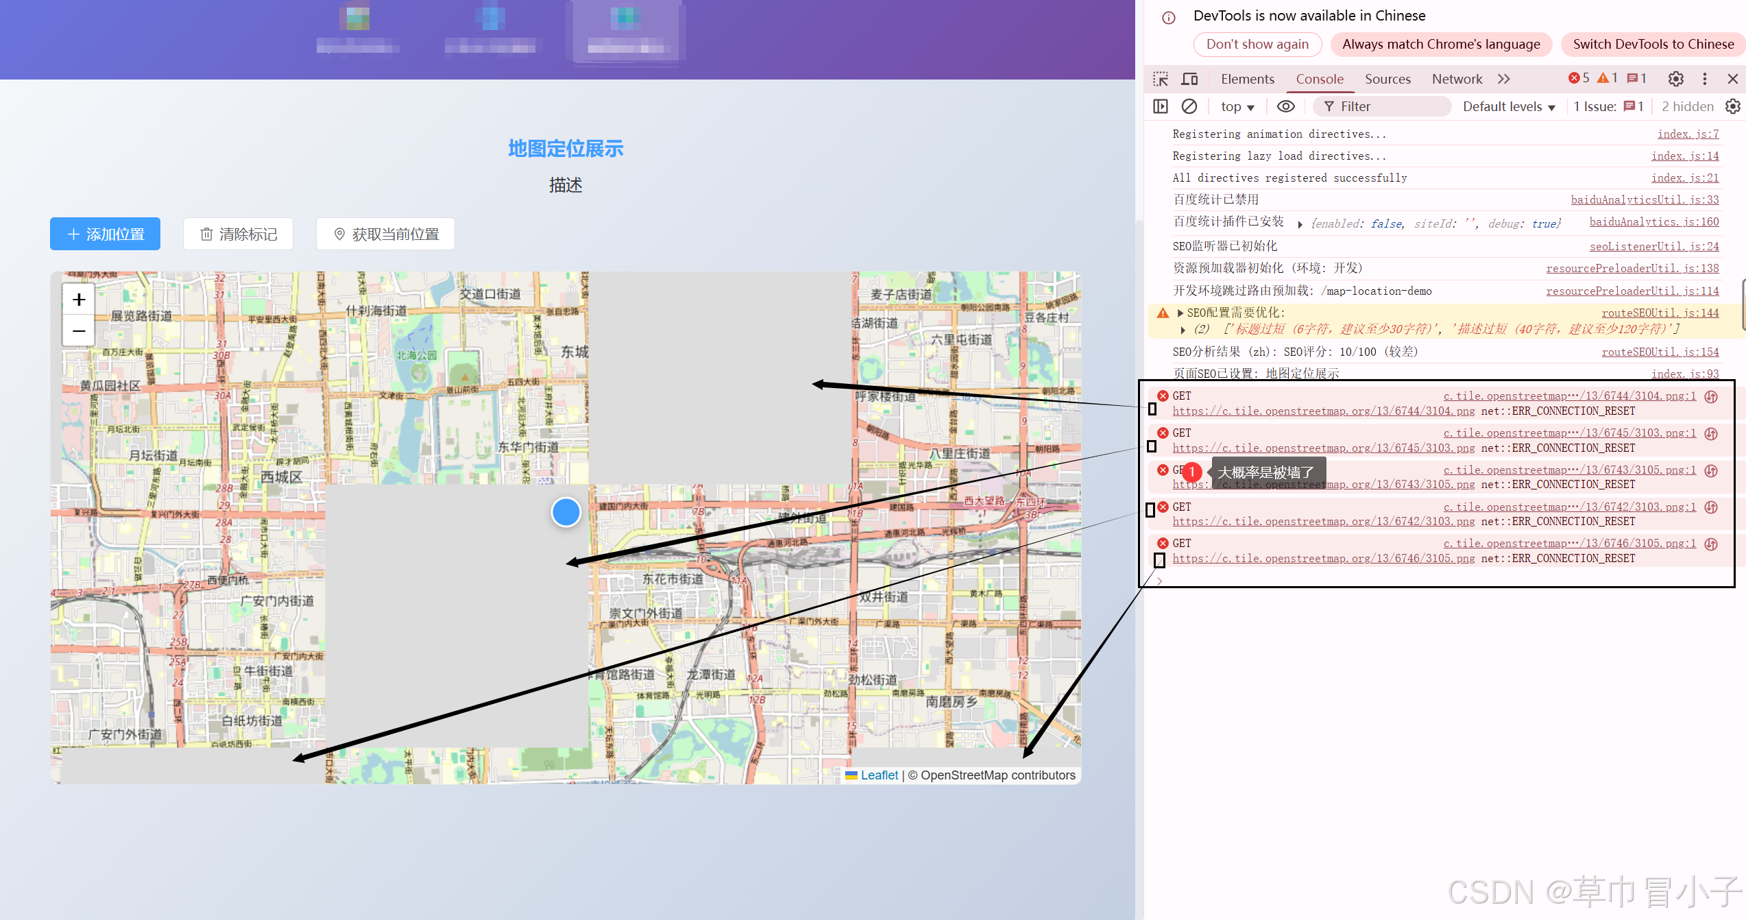1746x920 pixels.
Task: Zoom in on the map
Action: coord(79,300)
